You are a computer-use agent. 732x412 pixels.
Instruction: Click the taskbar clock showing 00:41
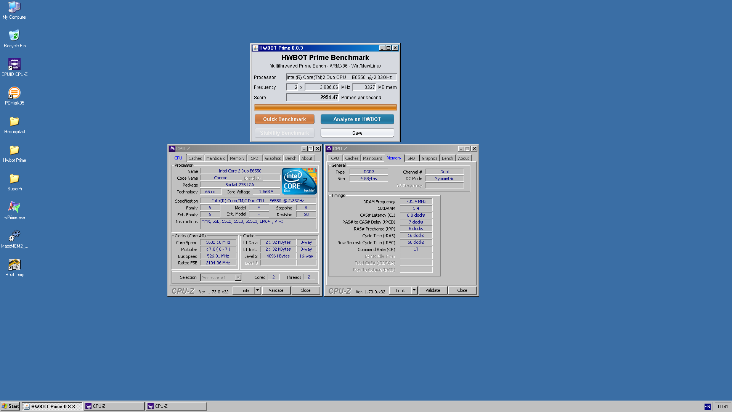(x=723, y=407)
